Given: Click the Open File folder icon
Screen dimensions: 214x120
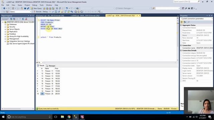Looking at the screenshot, I should click(x=22, y=8).
